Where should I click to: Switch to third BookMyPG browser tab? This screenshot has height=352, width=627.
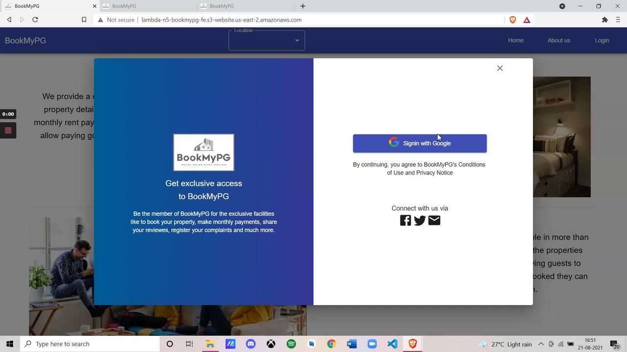[245, 6]
